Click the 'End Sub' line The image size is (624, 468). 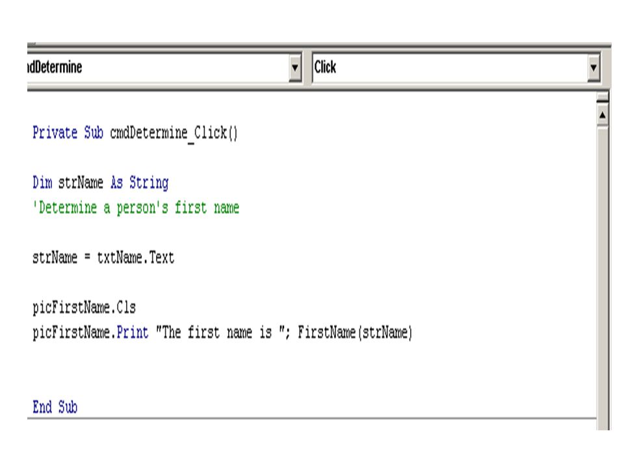pyautogui.click(x=55, y=407)
